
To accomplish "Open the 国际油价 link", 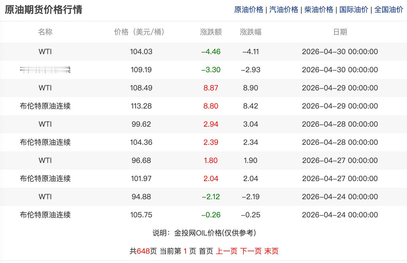I will tap(354, 10).
